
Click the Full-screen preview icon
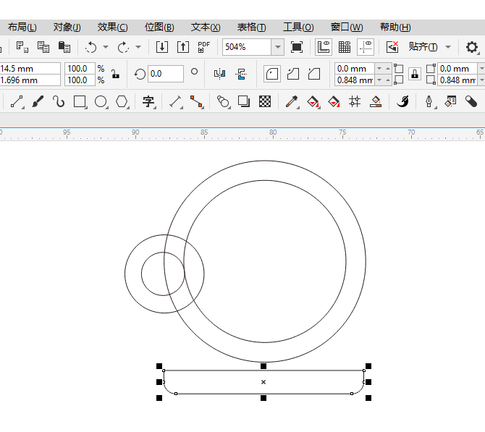tap(297, 47)
